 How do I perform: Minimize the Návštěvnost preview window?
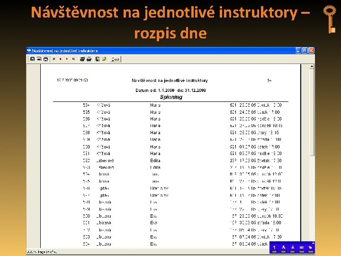coord(298,51)
